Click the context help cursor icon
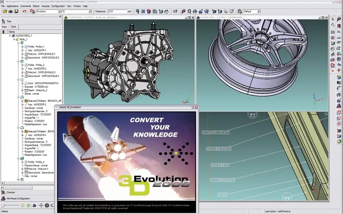 click(x=175, y=11)
